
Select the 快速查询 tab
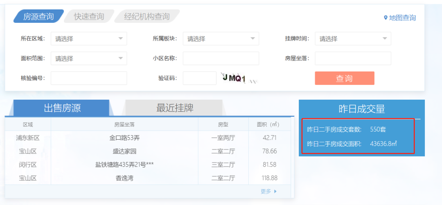tap(89, 17)
